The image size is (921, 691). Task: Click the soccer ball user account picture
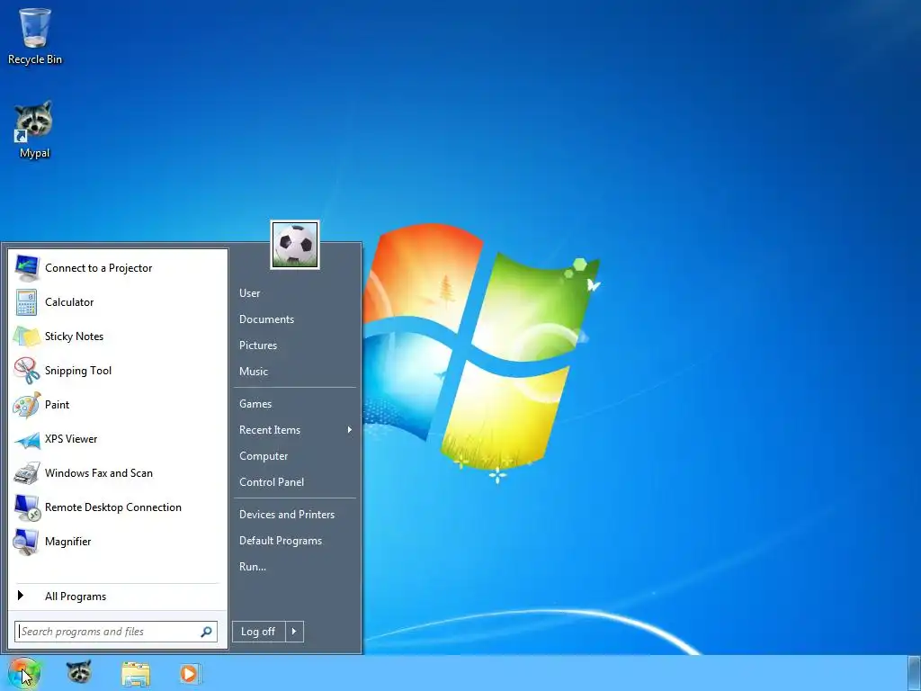pyautogui.click(x=295, y=245)
